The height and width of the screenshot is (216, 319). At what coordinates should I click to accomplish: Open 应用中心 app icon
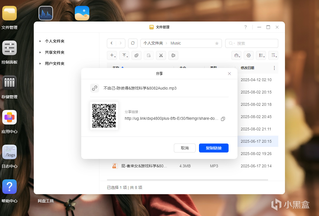coord(9,117)
